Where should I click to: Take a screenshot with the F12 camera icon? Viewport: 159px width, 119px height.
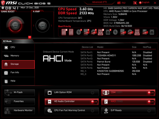coord(119,3)
